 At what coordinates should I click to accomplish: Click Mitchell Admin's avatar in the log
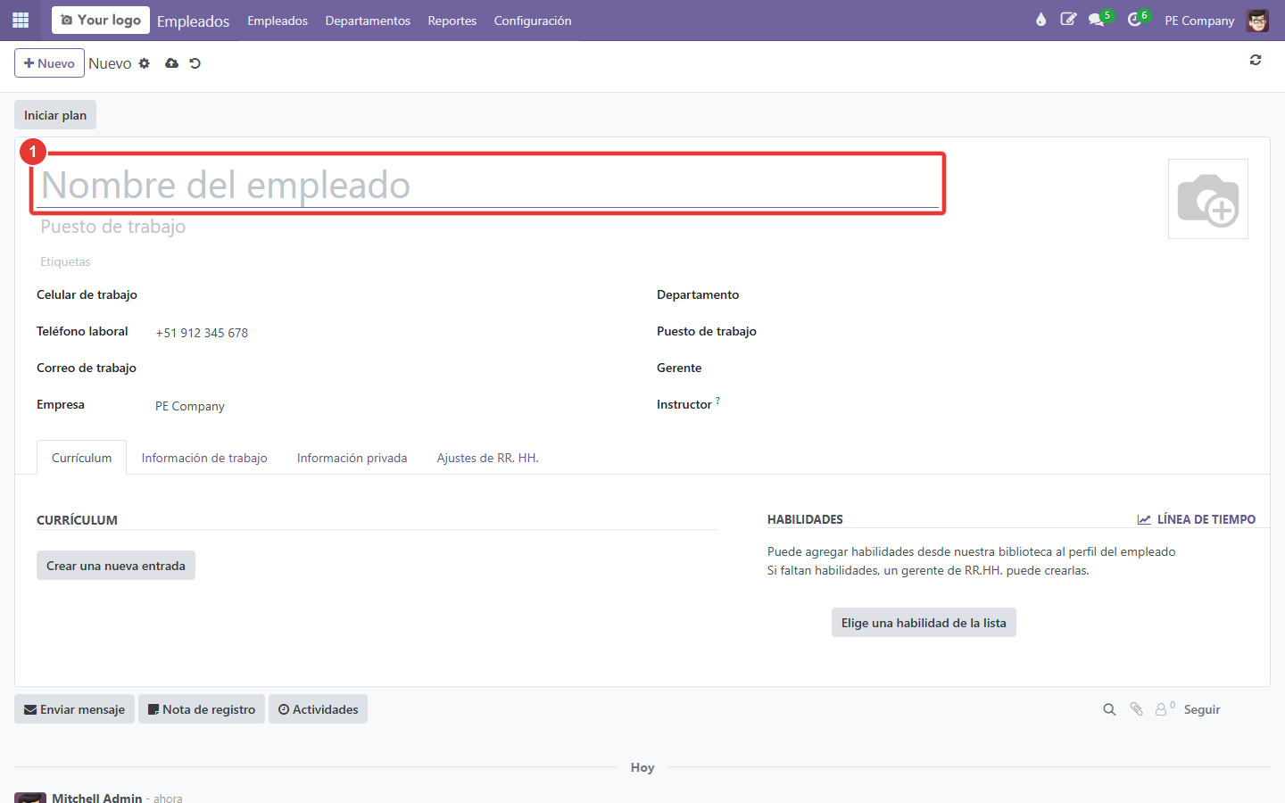(30, 798)
